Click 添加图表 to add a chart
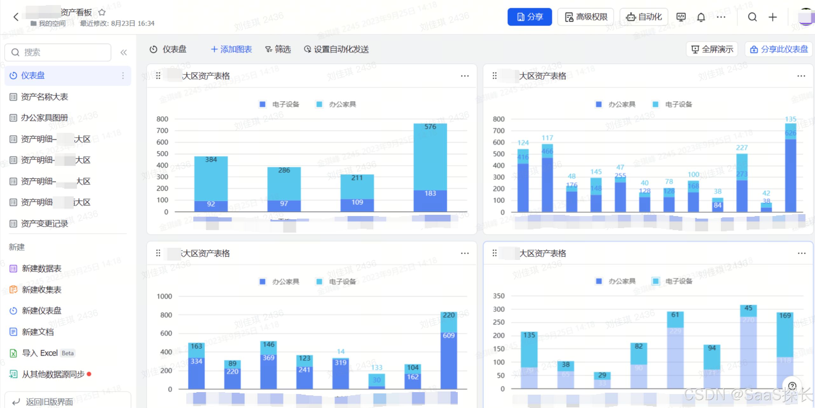Viewport: 815px width, 408px height. coord(231,49)
